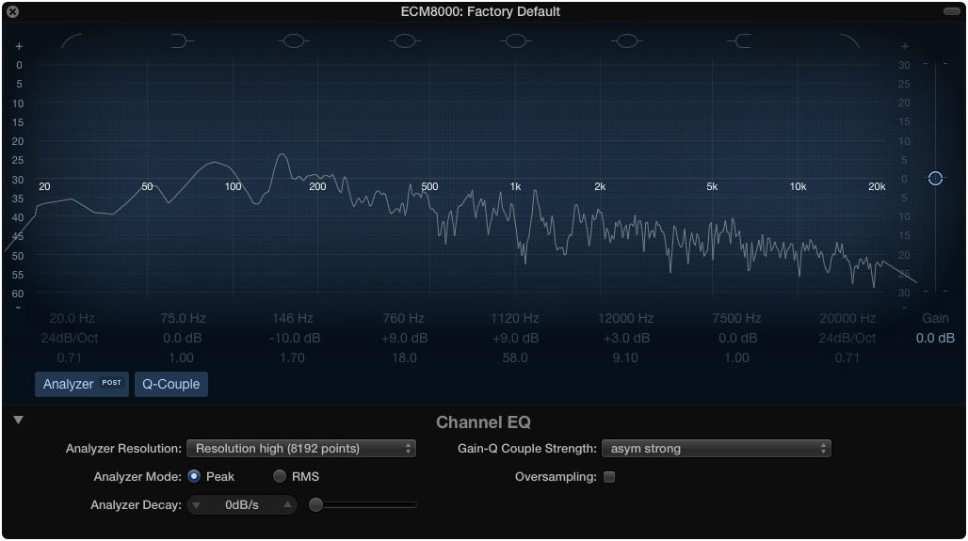This screenshot has height=541, width=968.
Task: Toggle the 760 Hz parametric band icon
Action: point(404,41)
